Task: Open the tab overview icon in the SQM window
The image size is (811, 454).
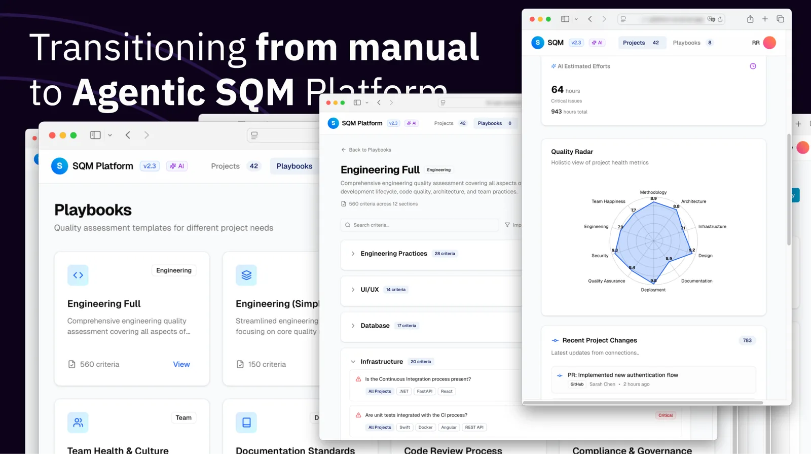Action: pos(780,19)
